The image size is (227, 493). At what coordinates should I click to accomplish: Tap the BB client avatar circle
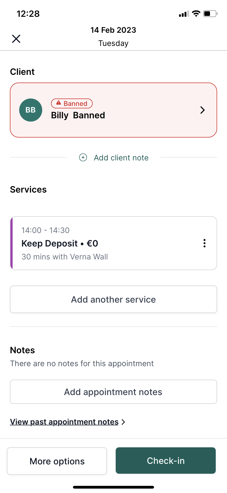tap(31, 110)
